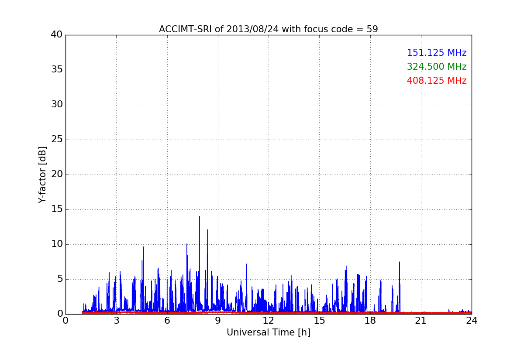Viewport: 524px width, 349px height.
Task: Select the red '408.125 MHz' legend label
Action: [x=437, y=81]
